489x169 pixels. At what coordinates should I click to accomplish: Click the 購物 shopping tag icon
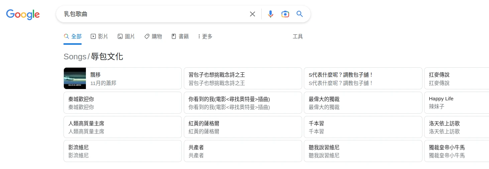click(x=147, y=36)
